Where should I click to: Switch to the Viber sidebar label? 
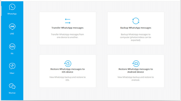point(12,73)
